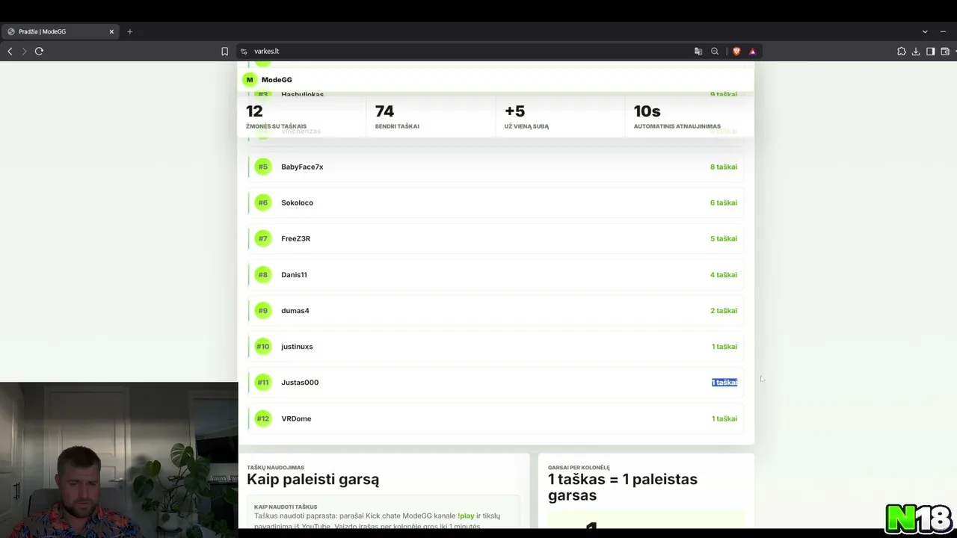Click VRDome's 1 taškai score
The width and height of the screenshot is (957, 538).
(x=724, y=418)
